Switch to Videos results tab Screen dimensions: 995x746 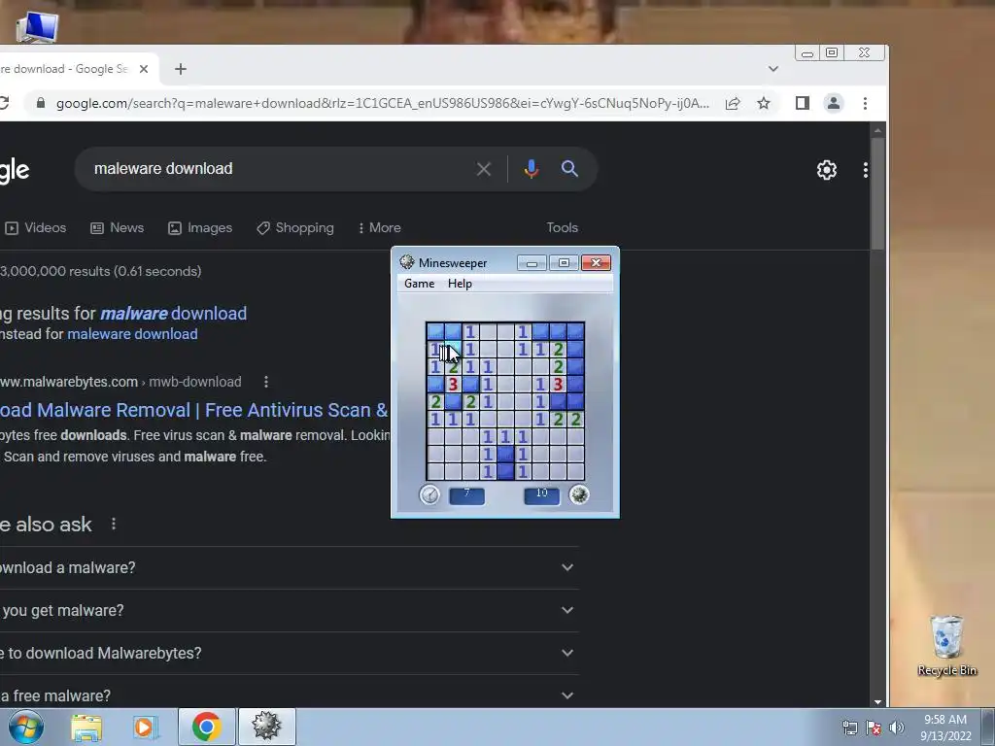point(36,227)
